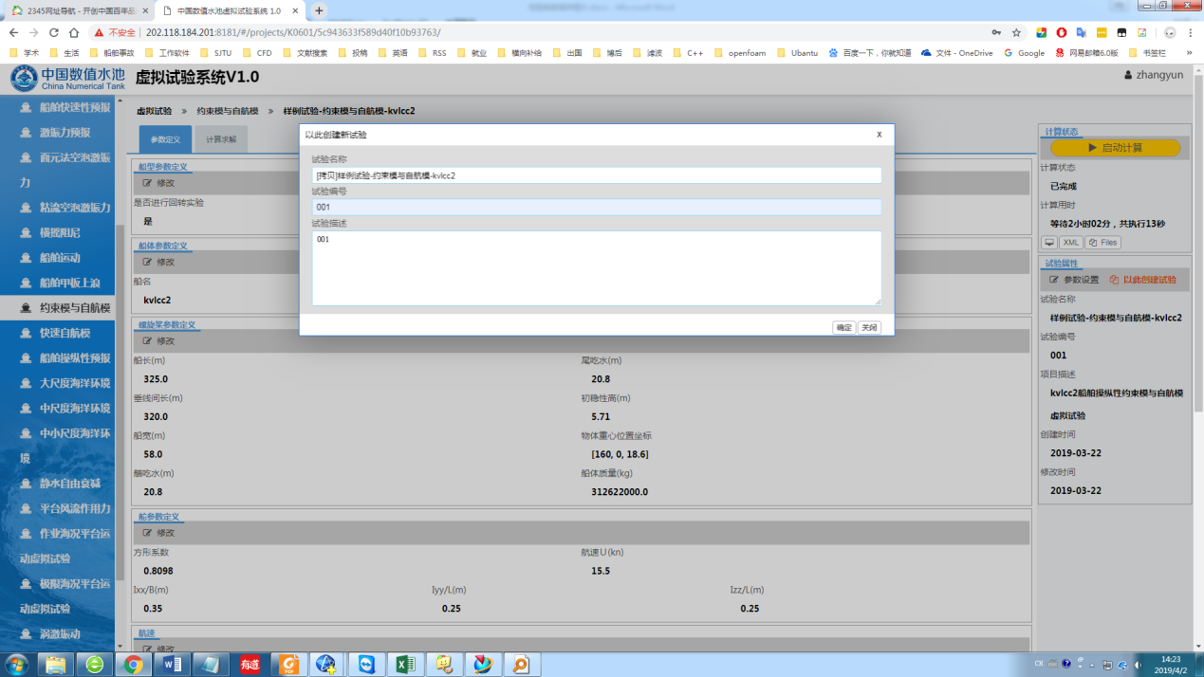The height and width of the screenshot is (677, 1204).
Task: Click the 参数设置 edit icon
Action: (1054, 280)
